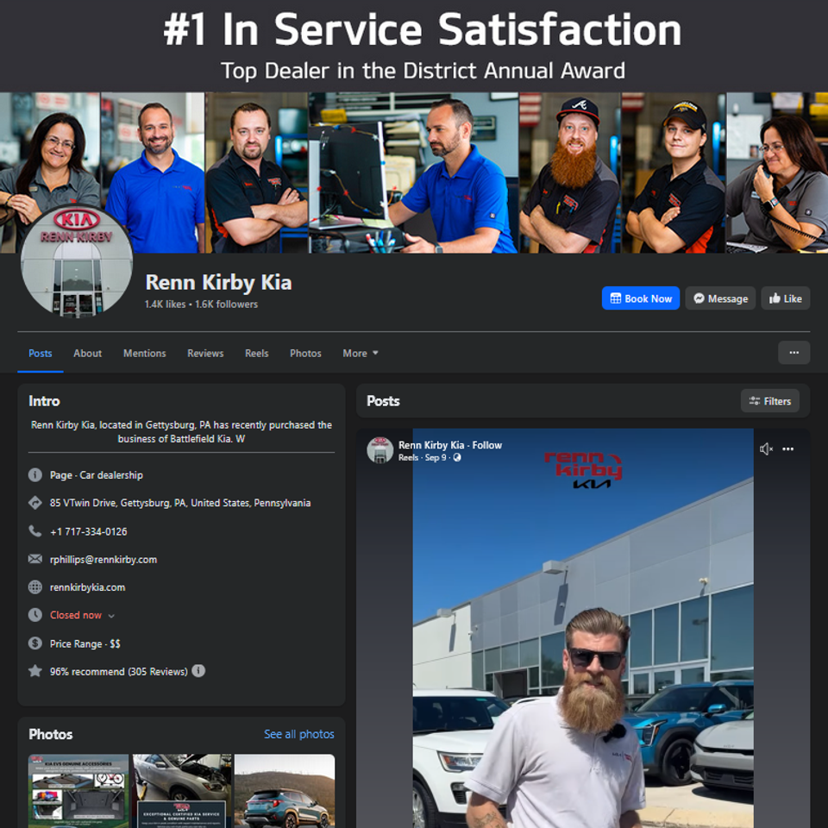Click the reviews info icon
The image size is (828, 828).
(198, 671)
